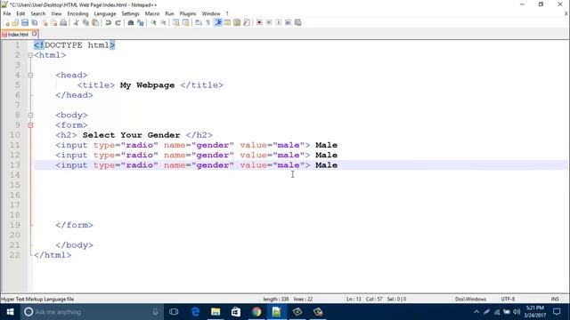This screenshot has height=320, width=570.
Task: Click line number 13 in the margin
Action: pyautogui.click(x=14, y=165)
